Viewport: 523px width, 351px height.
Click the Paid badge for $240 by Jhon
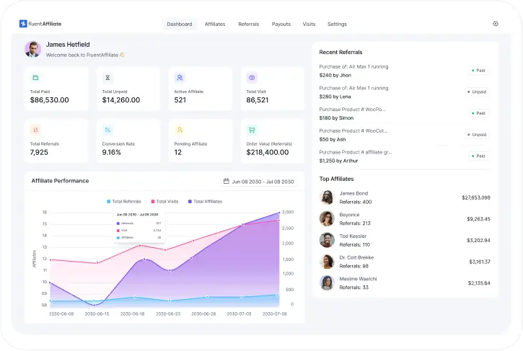[x=479, y=71]
